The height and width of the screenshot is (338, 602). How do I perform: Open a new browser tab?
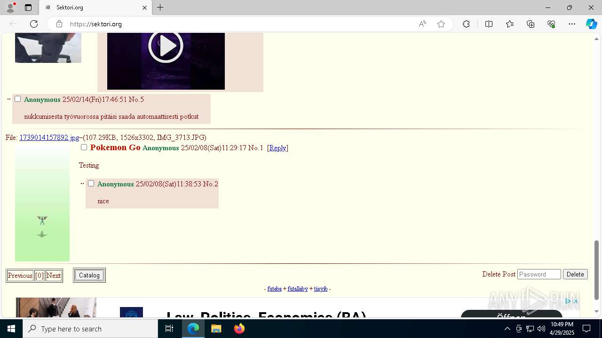tap(160, 8)
